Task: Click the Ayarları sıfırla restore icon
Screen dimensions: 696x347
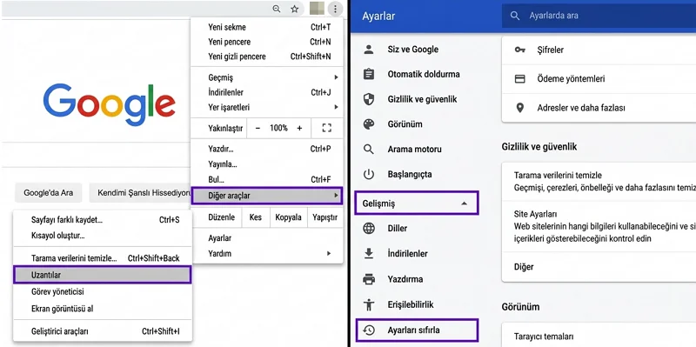Action: 369,330
